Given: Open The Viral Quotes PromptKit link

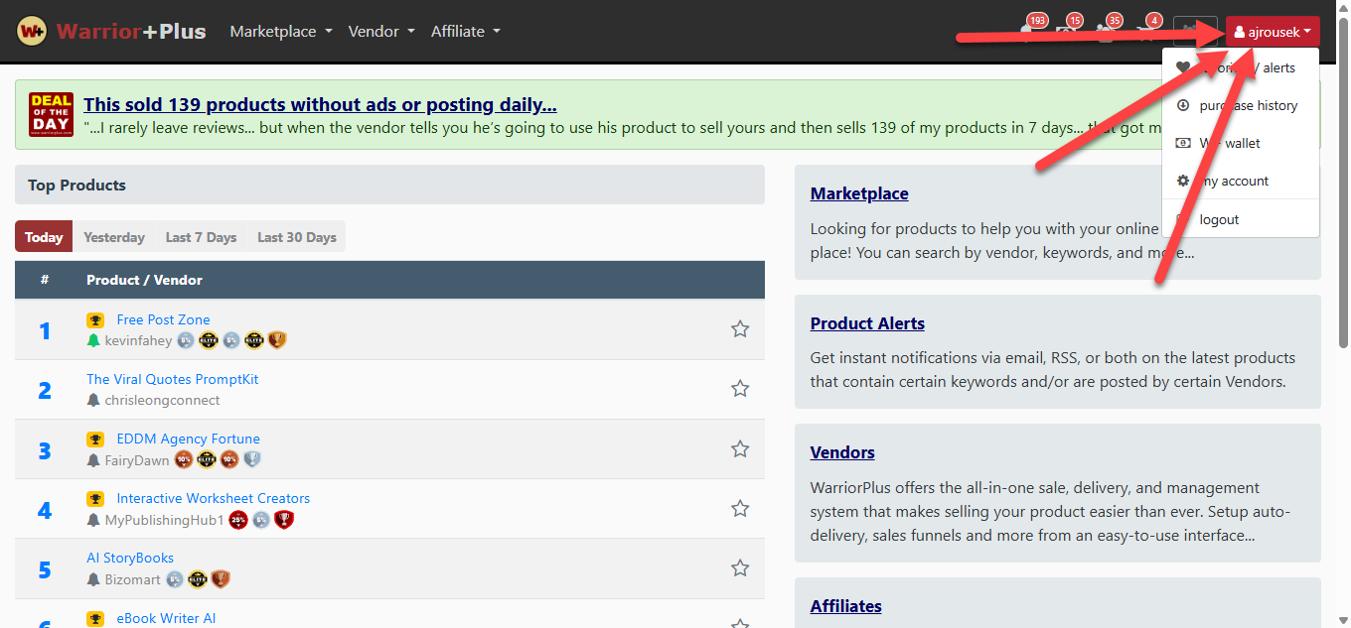Looking at the screenshot, I should click(x=172, y=379).
